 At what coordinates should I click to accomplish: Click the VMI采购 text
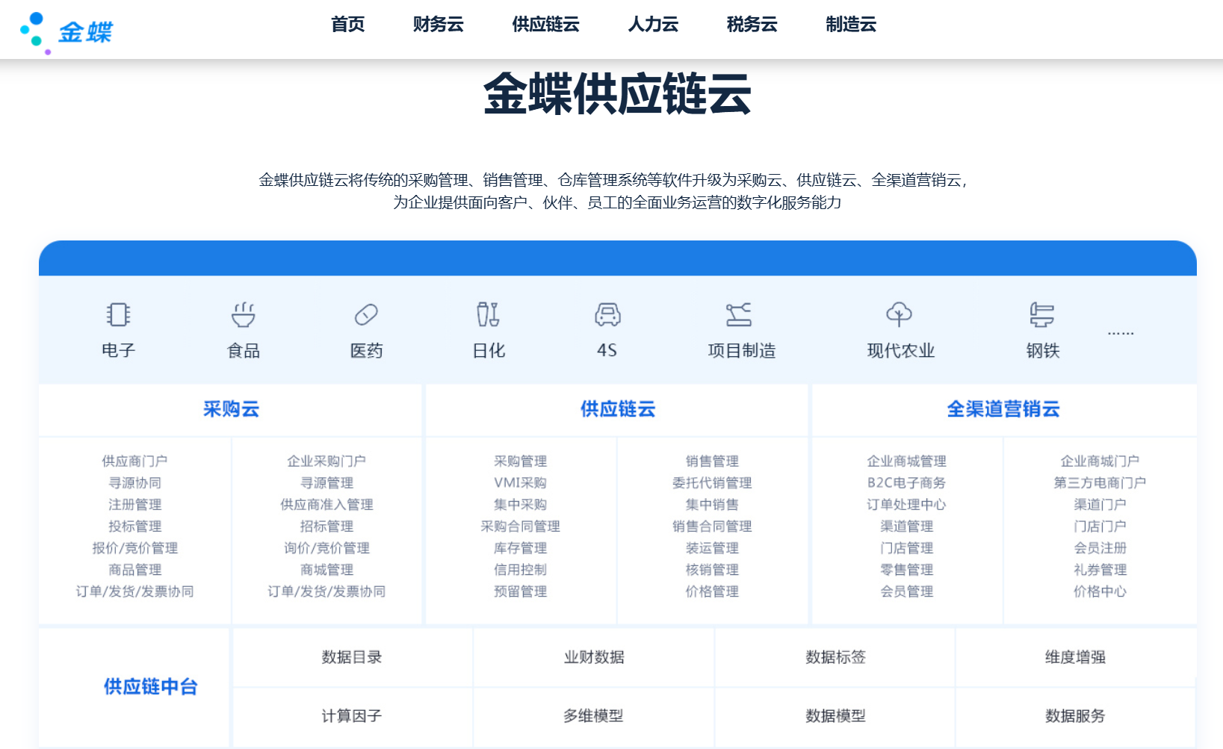(x=521, y=483)
